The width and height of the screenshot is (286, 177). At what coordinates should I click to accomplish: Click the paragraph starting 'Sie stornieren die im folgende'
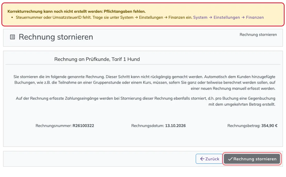[x=145, y=83]
